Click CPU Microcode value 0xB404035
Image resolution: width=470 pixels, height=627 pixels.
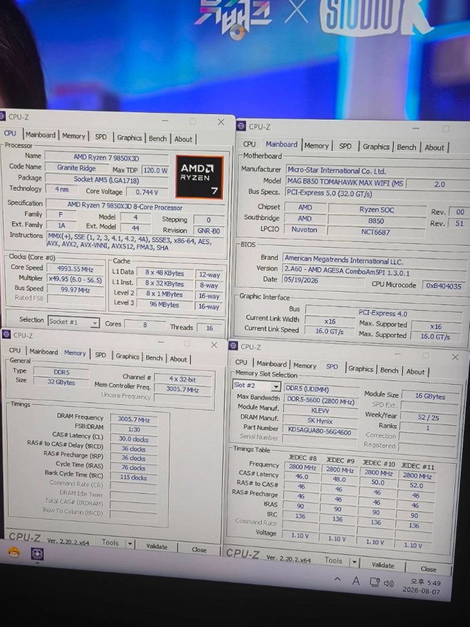point(443,286)
